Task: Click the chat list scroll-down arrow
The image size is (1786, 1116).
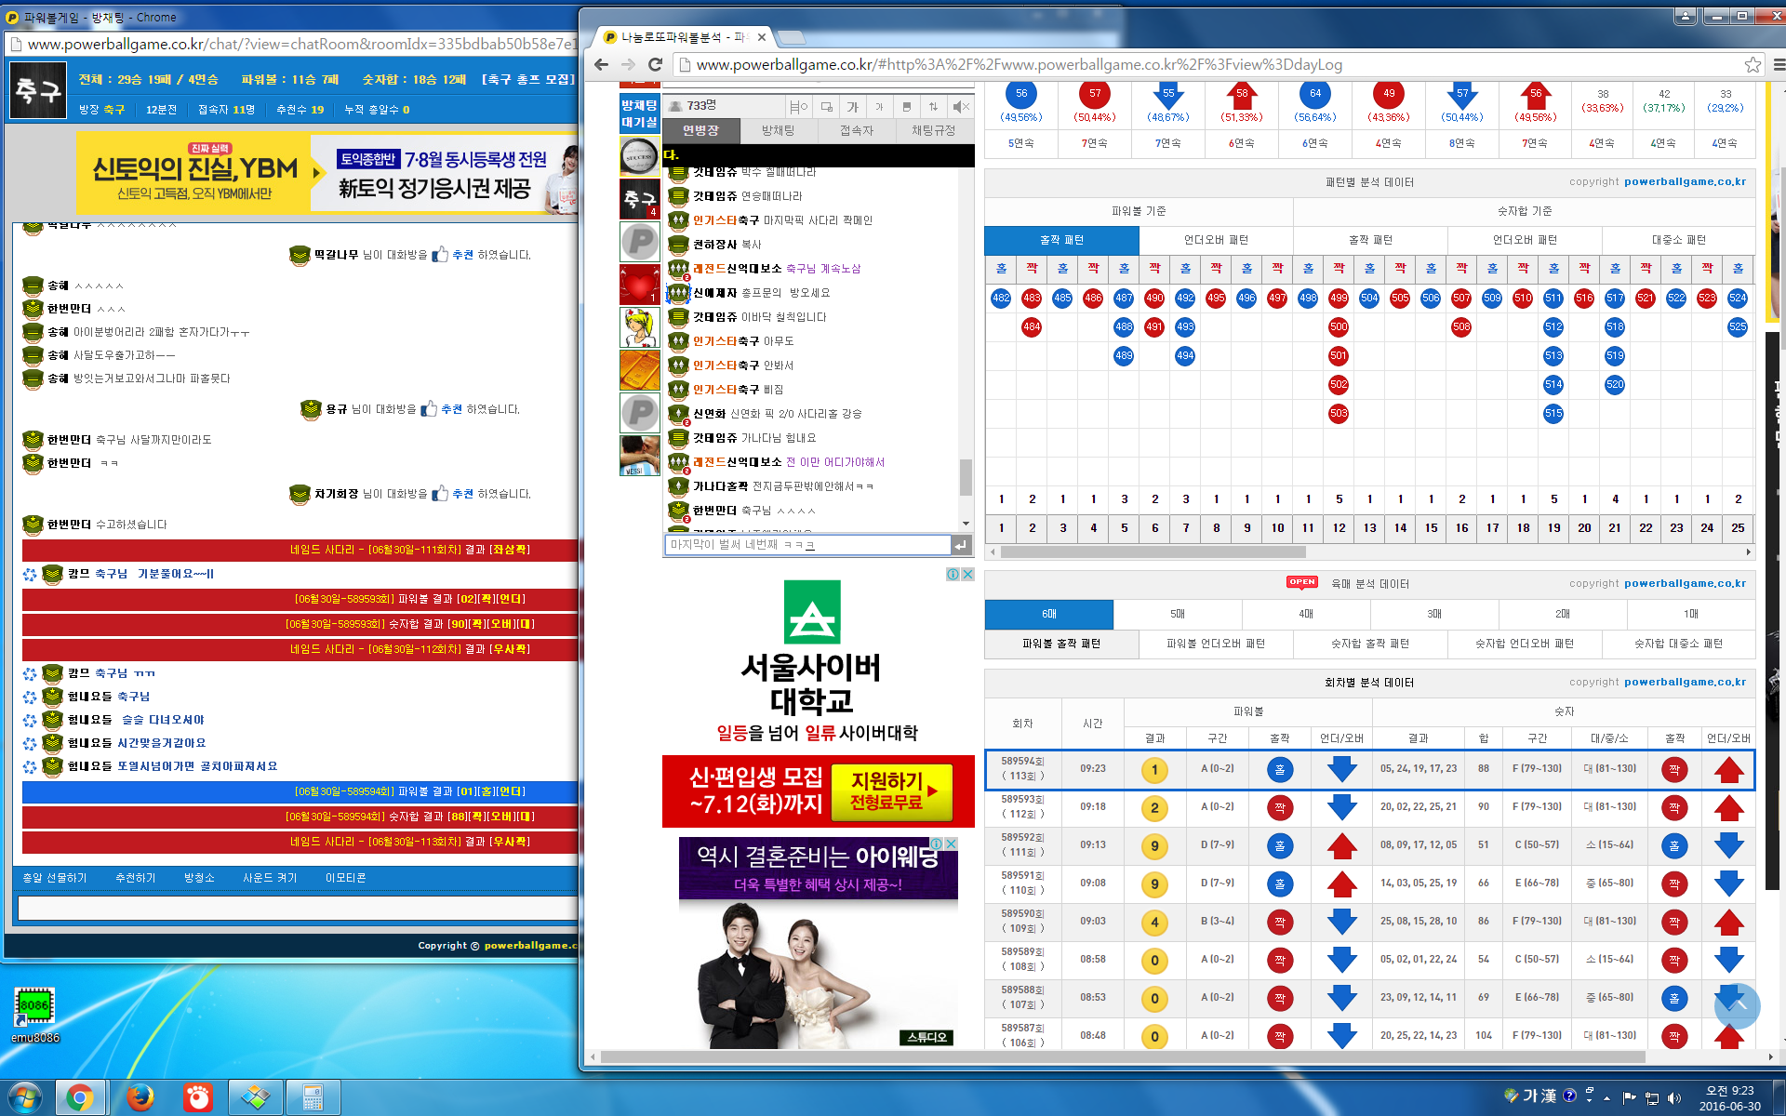Action: point(966,524)
